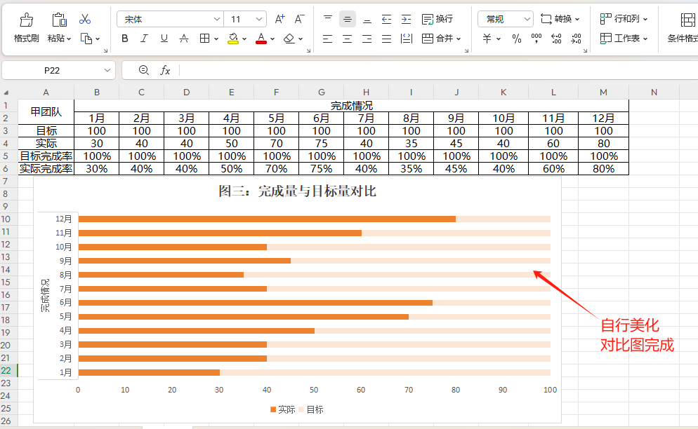698x429 pixels.
Task: Open clipboard group dialog launcher
Action: [x=105, y=50]
